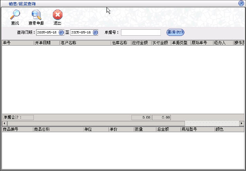Click the 总金额 column header
Screen dimensions: 246x171
pos(168,129)
